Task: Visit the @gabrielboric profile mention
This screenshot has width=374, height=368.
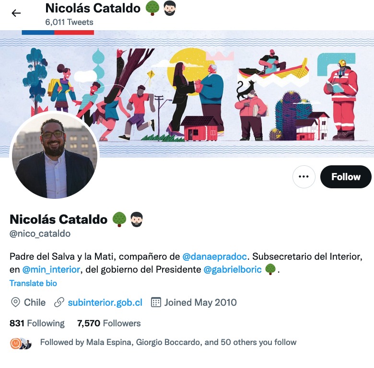Action: click(x=233, y=270)
